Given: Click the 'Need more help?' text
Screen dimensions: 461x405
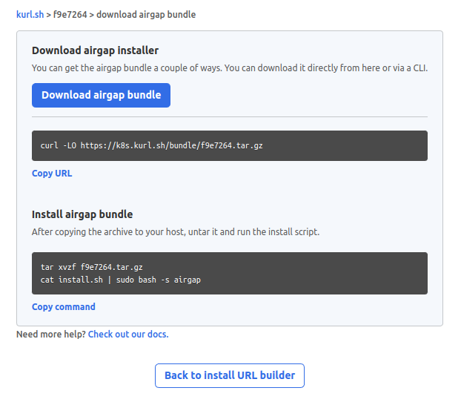Looking at the screenshot, I should coord(51,334).
